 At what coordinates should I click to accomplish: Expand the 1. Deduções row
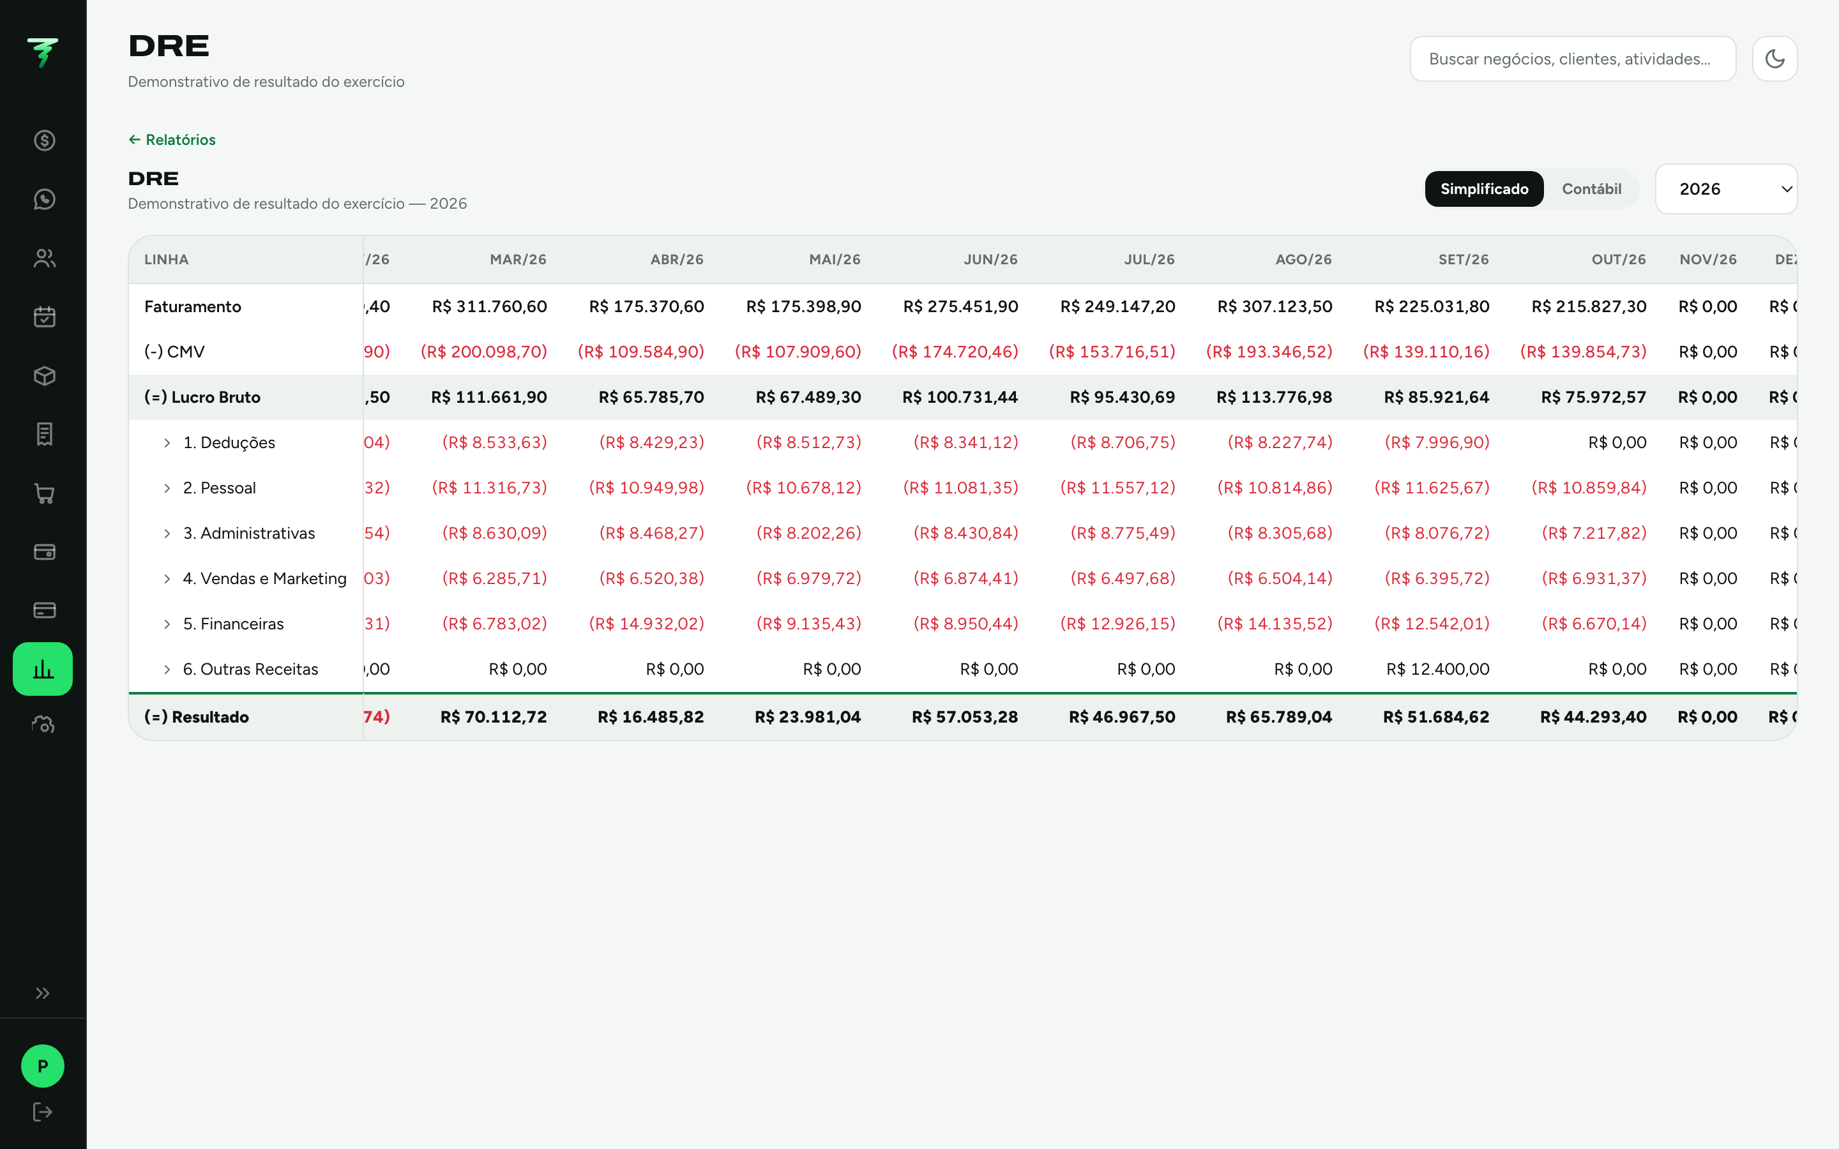point(167,443)
